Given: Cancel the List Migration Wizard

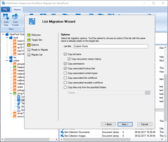Looking at the screenshot, I should [x=145, y=124].
